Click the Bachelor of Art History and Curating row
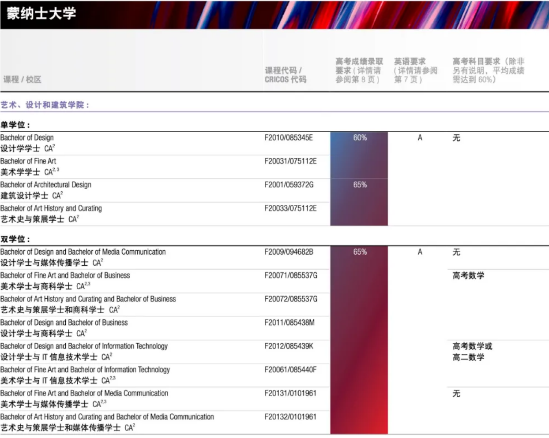The image size is (549, 438). pos(51,208)
